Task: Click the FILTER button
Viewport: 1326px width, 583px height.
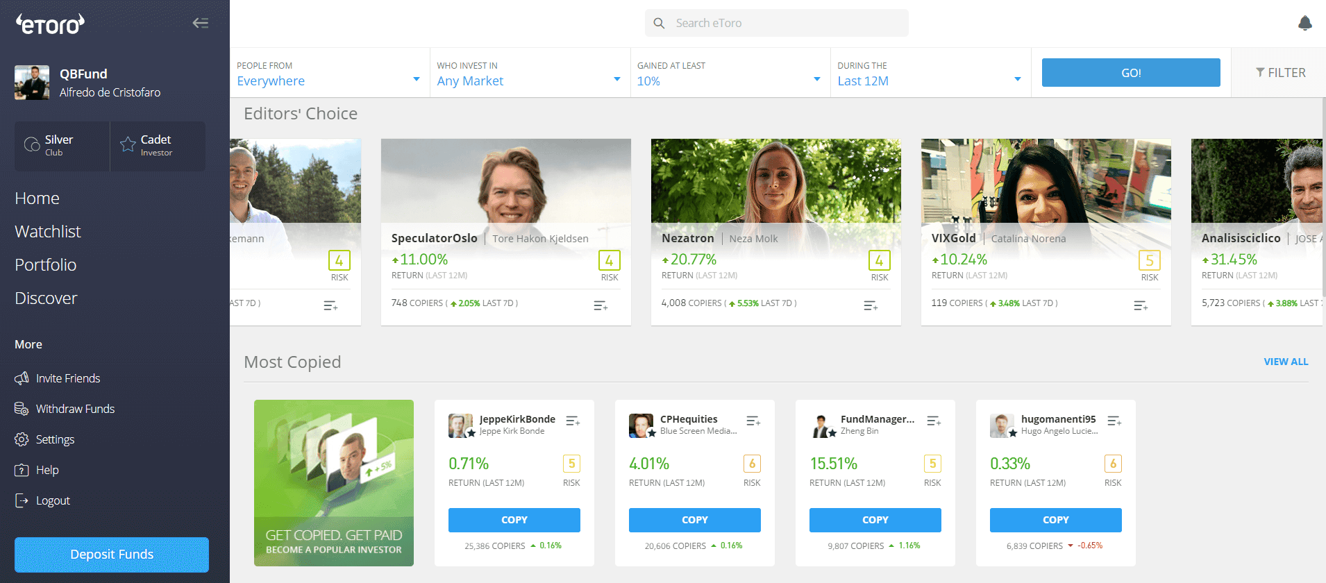Action: [1280, 73]
